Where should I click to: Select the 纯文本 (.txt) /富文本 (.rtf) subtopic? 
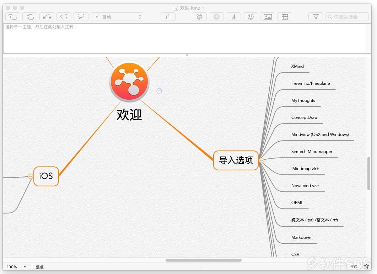pos(314,220)
